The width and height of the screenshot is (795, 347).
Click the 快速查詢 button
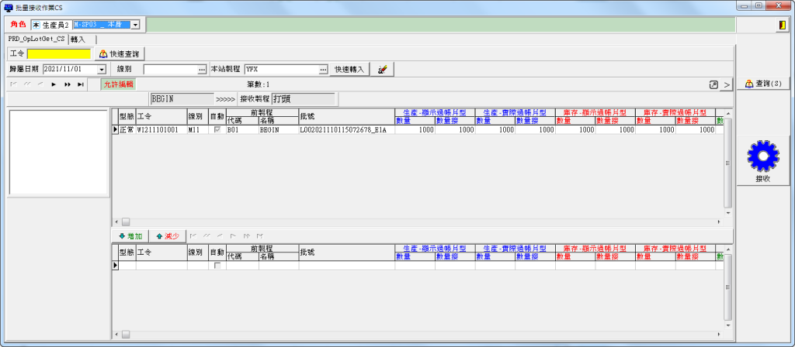(x=120, y=54)
